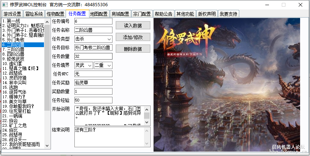The height and width of the screenshot is (156, 310).
Task: Click the 读入数据 button
Action: point(133,25)
